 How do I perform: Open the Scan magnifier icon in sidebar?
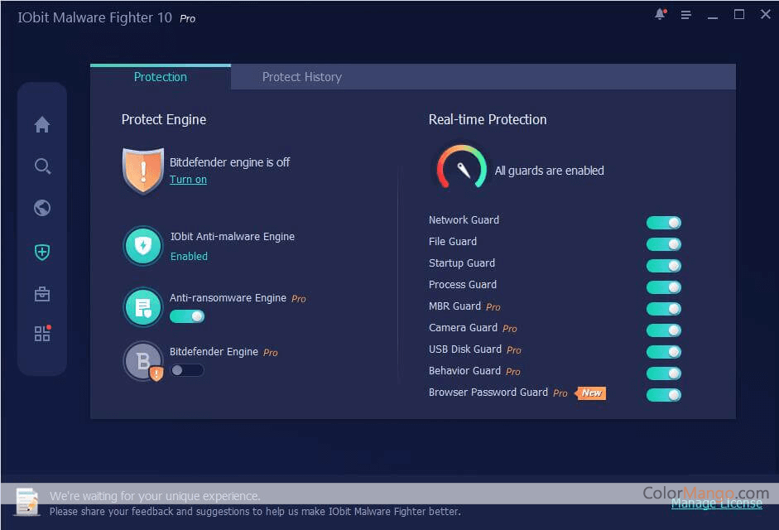pyautogui.click(x=42, y=166)
